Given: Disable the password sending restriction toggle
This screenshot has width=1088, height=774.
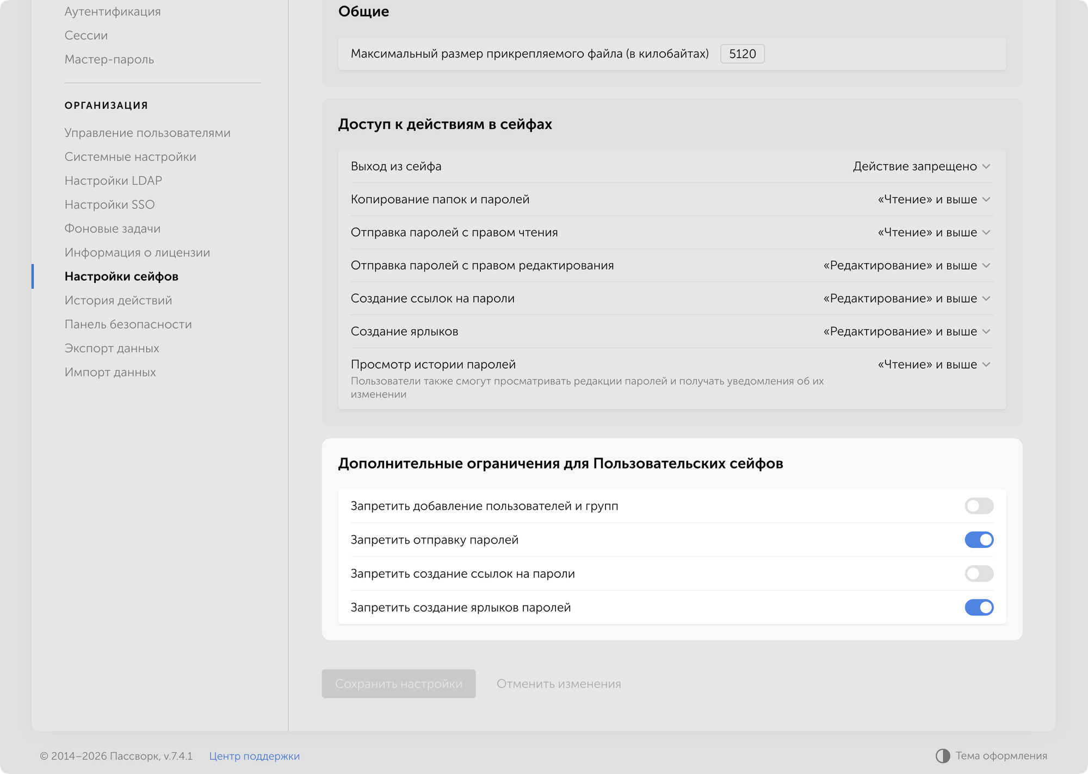Looking at the screenshot, I should point(979,540).
